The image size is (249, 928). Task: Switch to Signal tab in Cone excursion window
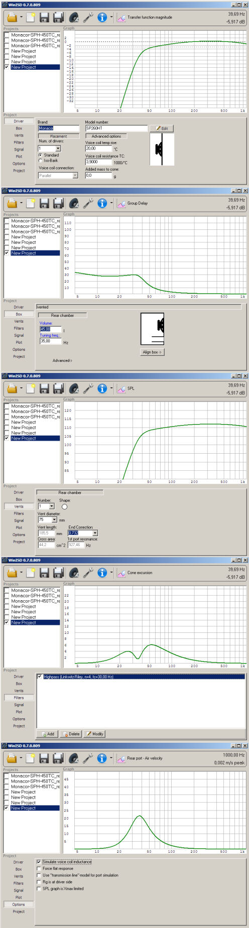click(x=19, y=705)
